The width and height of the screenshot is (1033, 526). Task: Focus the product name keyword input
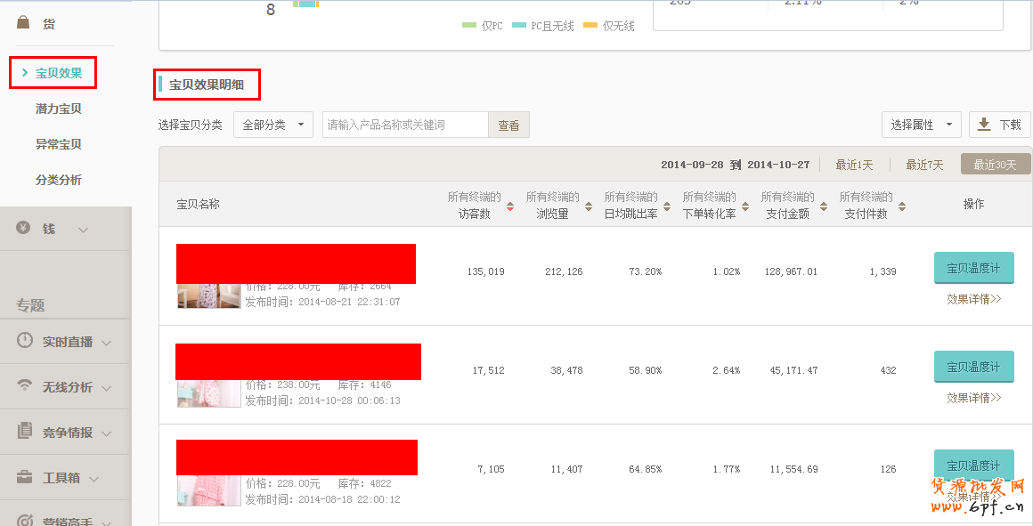point(405,125)
